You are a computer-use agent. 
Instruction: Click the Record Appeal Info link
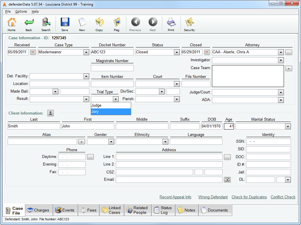coord(175,197)
